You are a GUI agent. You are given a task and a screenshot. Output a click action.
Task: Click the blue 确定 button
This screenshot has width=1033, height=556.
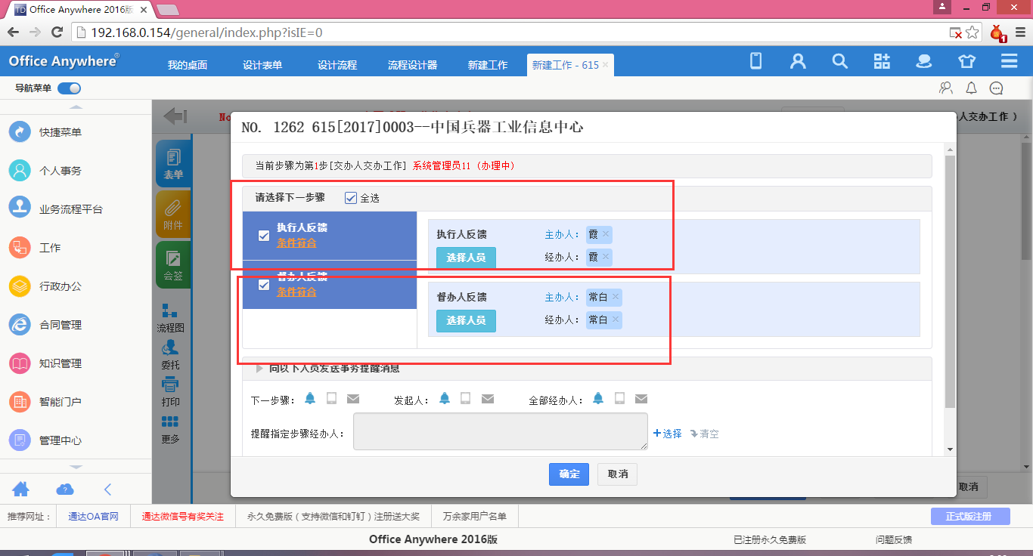(569, 474)
